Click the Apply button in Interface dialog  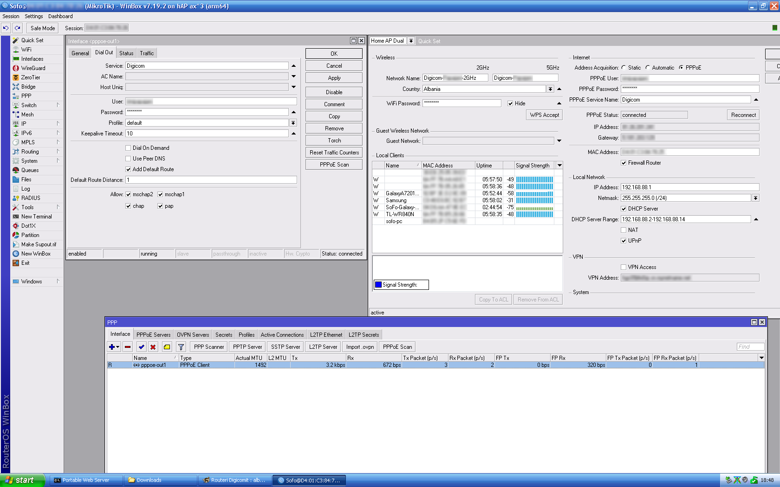(334, 78)
